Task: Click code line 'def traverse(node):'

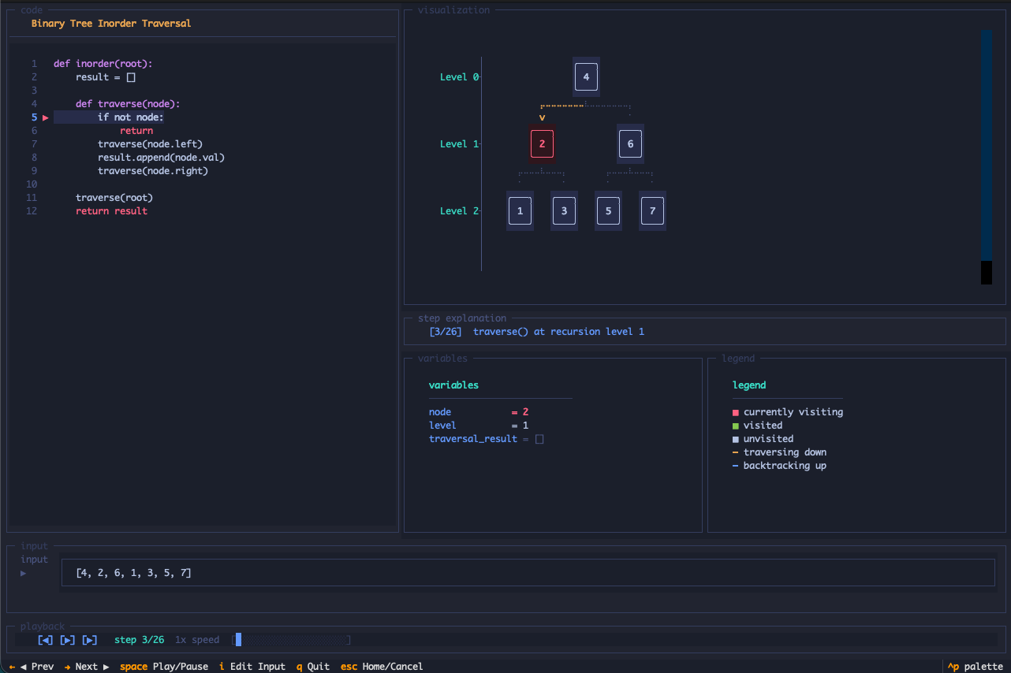Action: point(128,104)
